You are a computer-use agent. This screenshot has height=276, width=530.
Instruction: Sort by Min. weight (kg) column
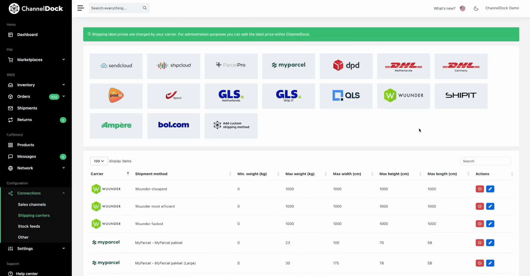258,174
